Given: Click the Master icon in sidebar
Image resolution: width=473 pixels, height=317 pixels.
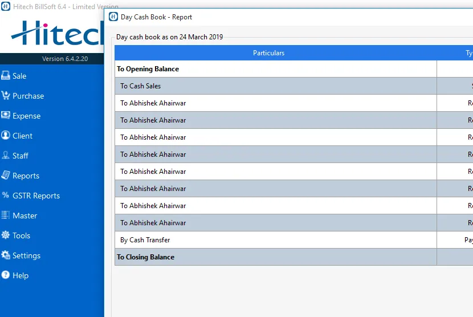Looking at the screenshot, I should coord(6,216).
